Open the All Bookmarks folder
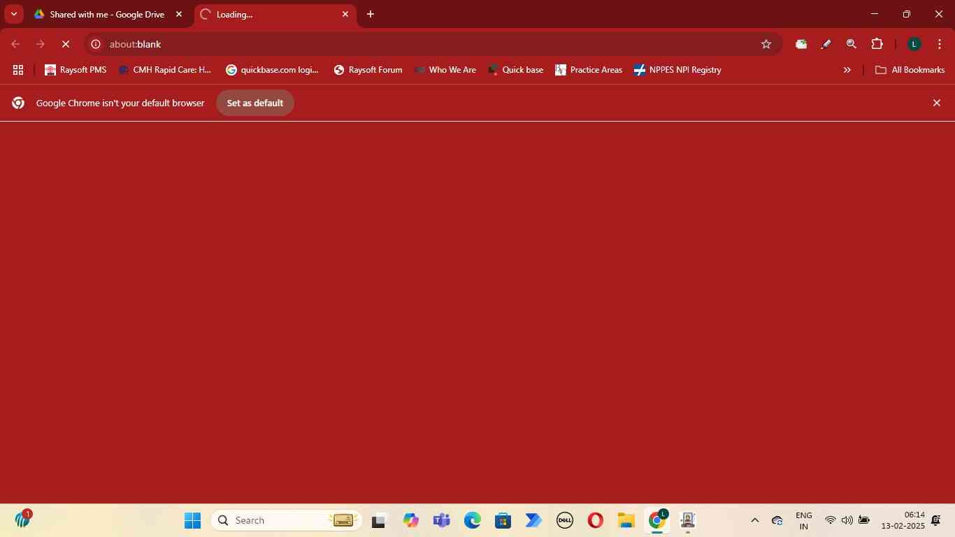955x537 pixels. tap(910, 70)
